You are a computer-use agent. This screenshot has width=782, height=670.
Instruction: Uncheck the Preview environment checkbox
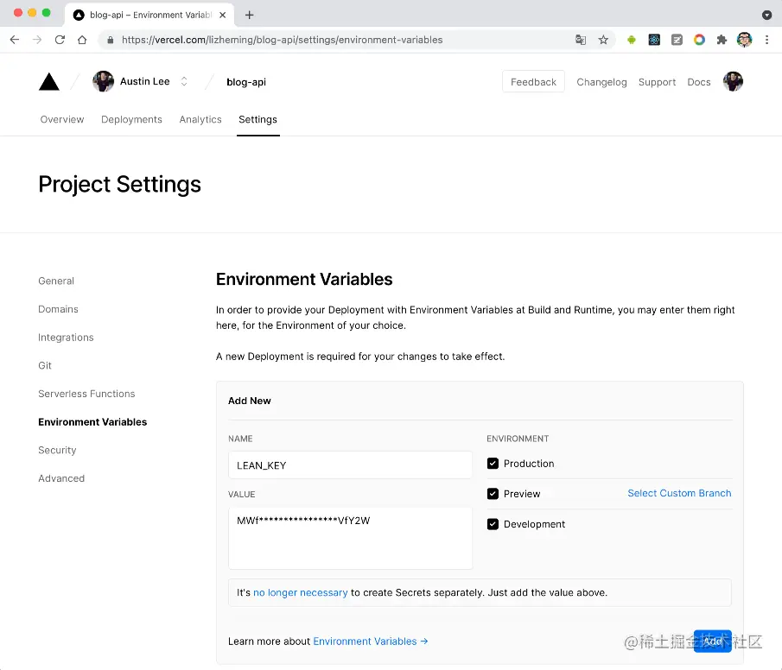point(493,494)
